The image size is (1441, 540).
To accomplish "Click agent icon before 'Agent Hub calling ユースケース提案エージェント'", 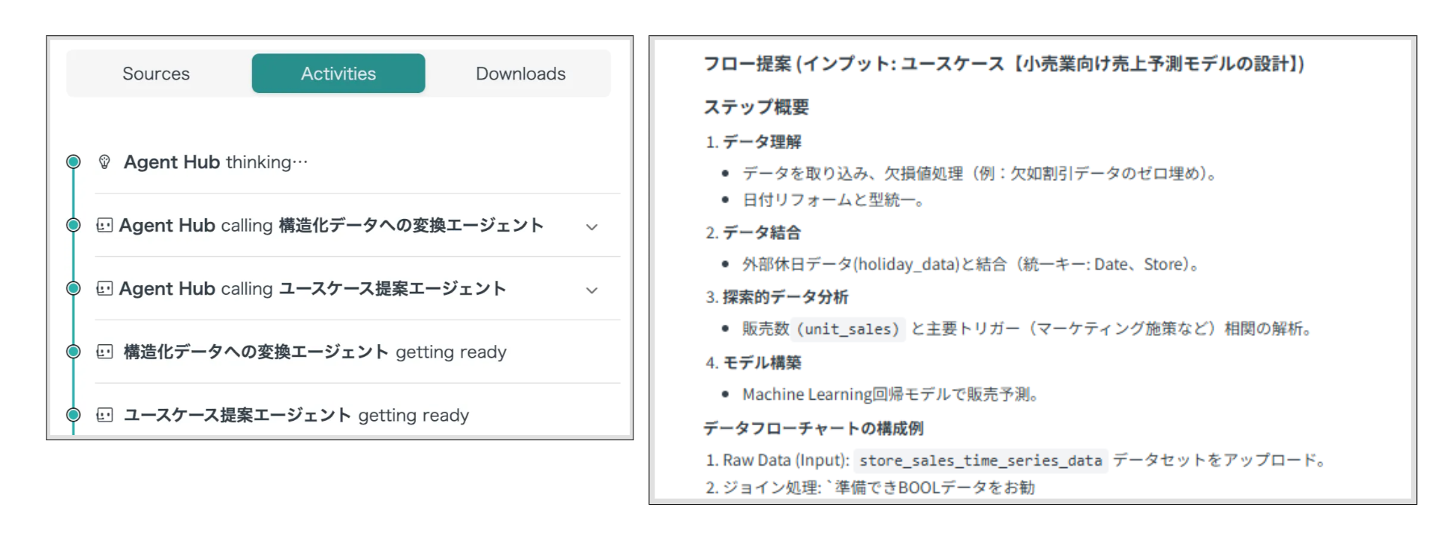I will (104, 289).
